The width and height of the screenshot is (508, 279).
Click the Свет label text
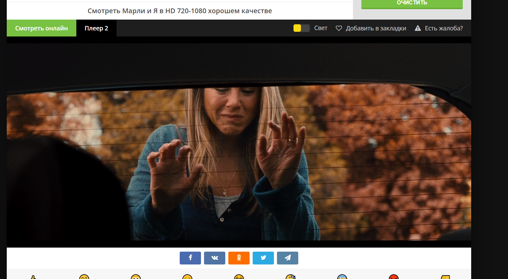pyautogui.click(x=321, y=28)
